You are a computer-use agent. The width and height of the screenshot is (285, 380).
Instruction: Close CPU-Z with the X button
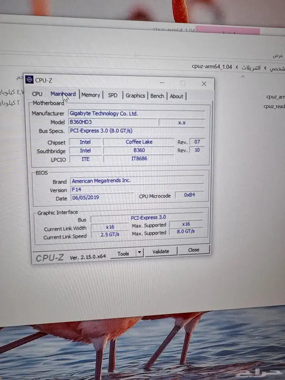pyautogui.click(x=204, y=84)
